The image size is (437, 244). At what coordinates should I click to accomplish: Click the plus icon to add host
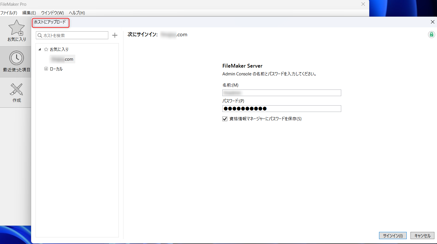click(115, 35)
